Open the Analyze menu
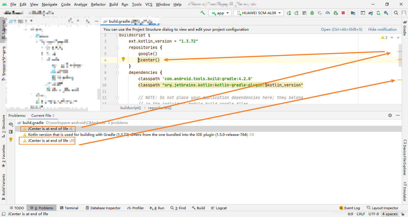Screen dimensions: 408x217 pos(81,4)
